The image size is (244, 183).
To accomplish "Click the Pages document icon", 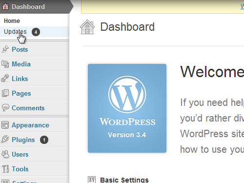I will [5, 93].
